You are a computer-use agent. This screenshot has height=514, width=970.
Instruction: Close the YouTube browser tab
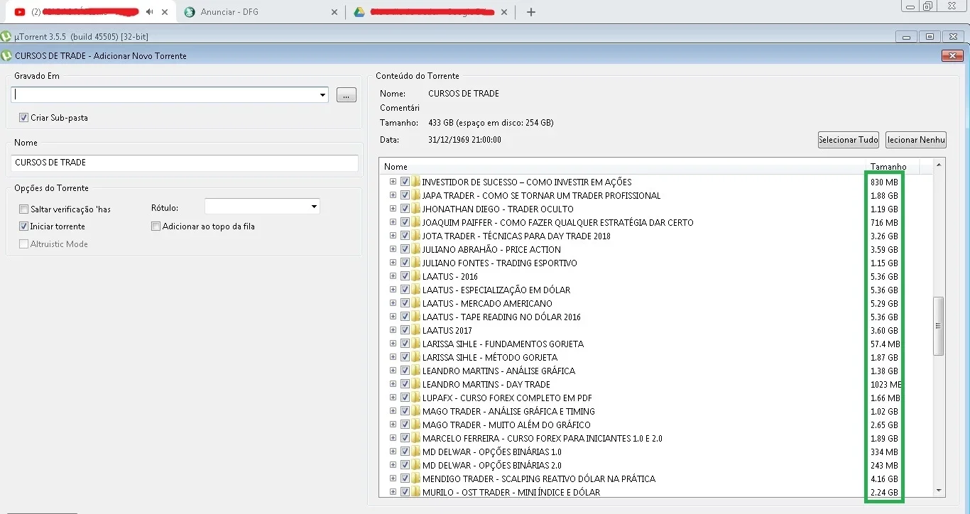pyautogui.click(x=165, y=12)
